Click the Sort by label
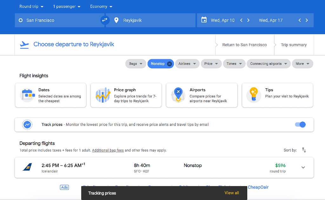The width and height of the screenshot is (325, 200). 290,150
